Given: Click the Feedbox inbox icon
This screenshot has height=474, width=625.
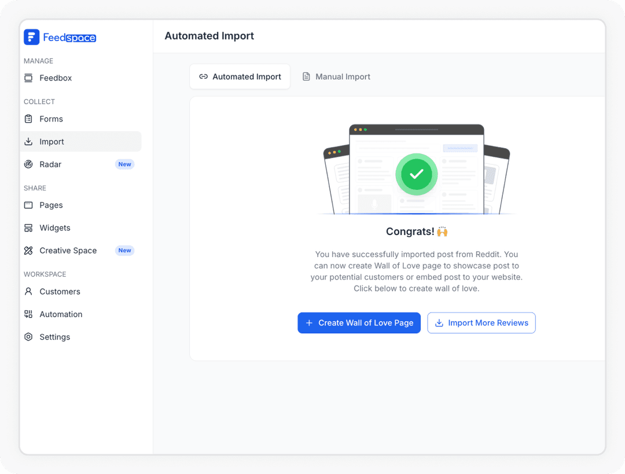Looking at the screenshot, I should click(x=28, y=78).
